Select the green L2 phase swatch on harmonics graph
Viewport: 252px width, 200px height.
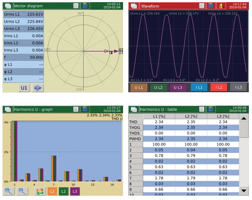[63, 191]
